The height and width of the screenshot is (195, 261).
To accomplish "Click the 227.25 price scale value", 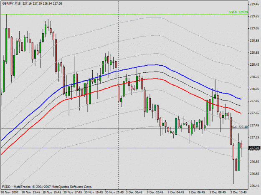I will [x=254, y=137].
